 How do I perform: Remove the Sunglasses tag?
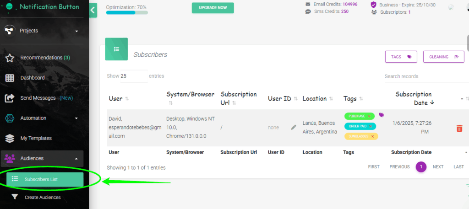point(372,136)
